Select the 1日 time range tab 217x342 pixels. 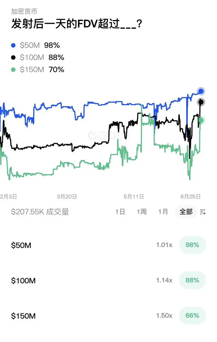point(120,212)
